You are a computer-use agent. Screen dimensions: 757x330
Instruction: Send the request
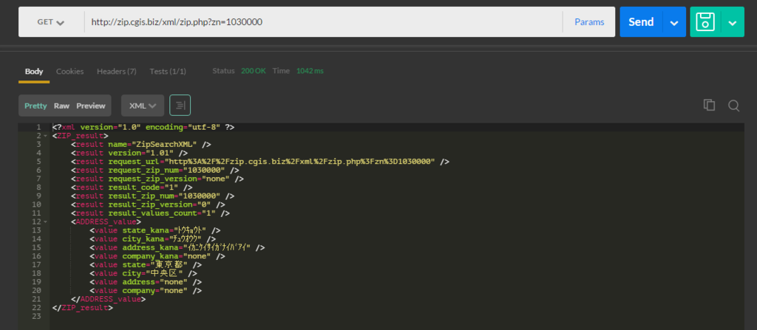tap(641, 21)
